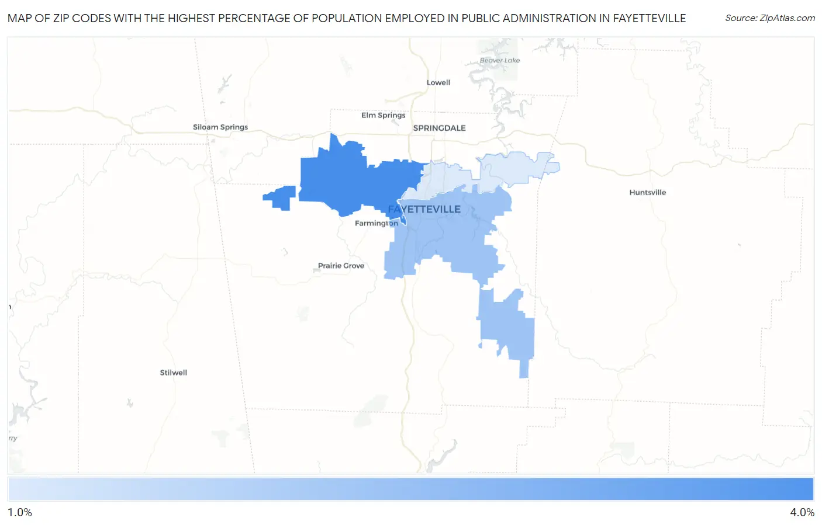Click the legend gradient bar's dark blue end

tap(801, 489)
